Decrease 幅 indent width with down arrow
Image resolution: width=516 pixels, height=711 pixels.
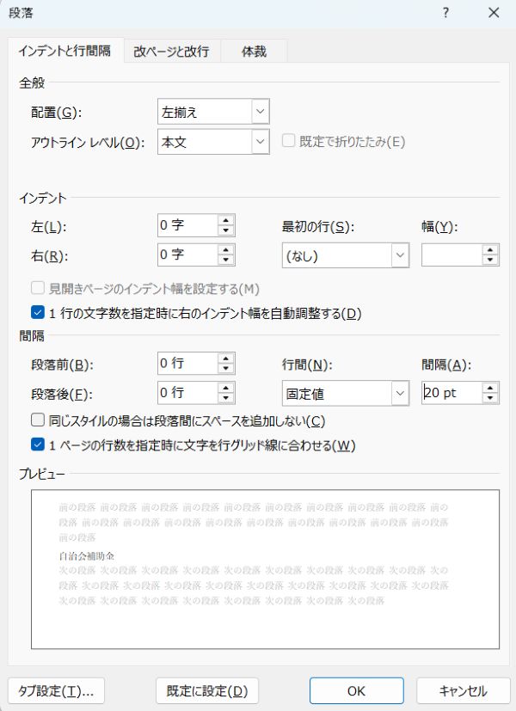click(490, 260)
